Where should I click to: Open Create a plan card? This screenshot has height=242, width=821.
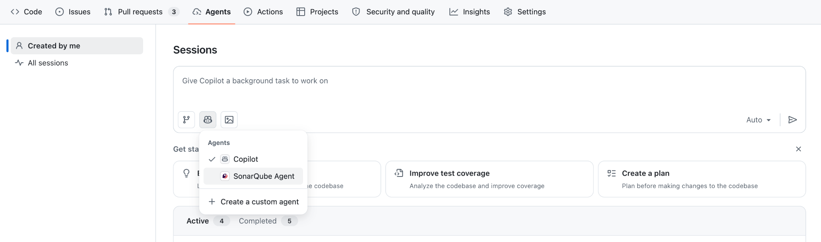click(x=702, y=179)
